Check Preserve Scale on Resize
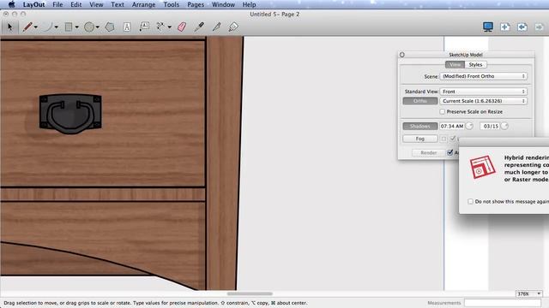 pos(443,112)
